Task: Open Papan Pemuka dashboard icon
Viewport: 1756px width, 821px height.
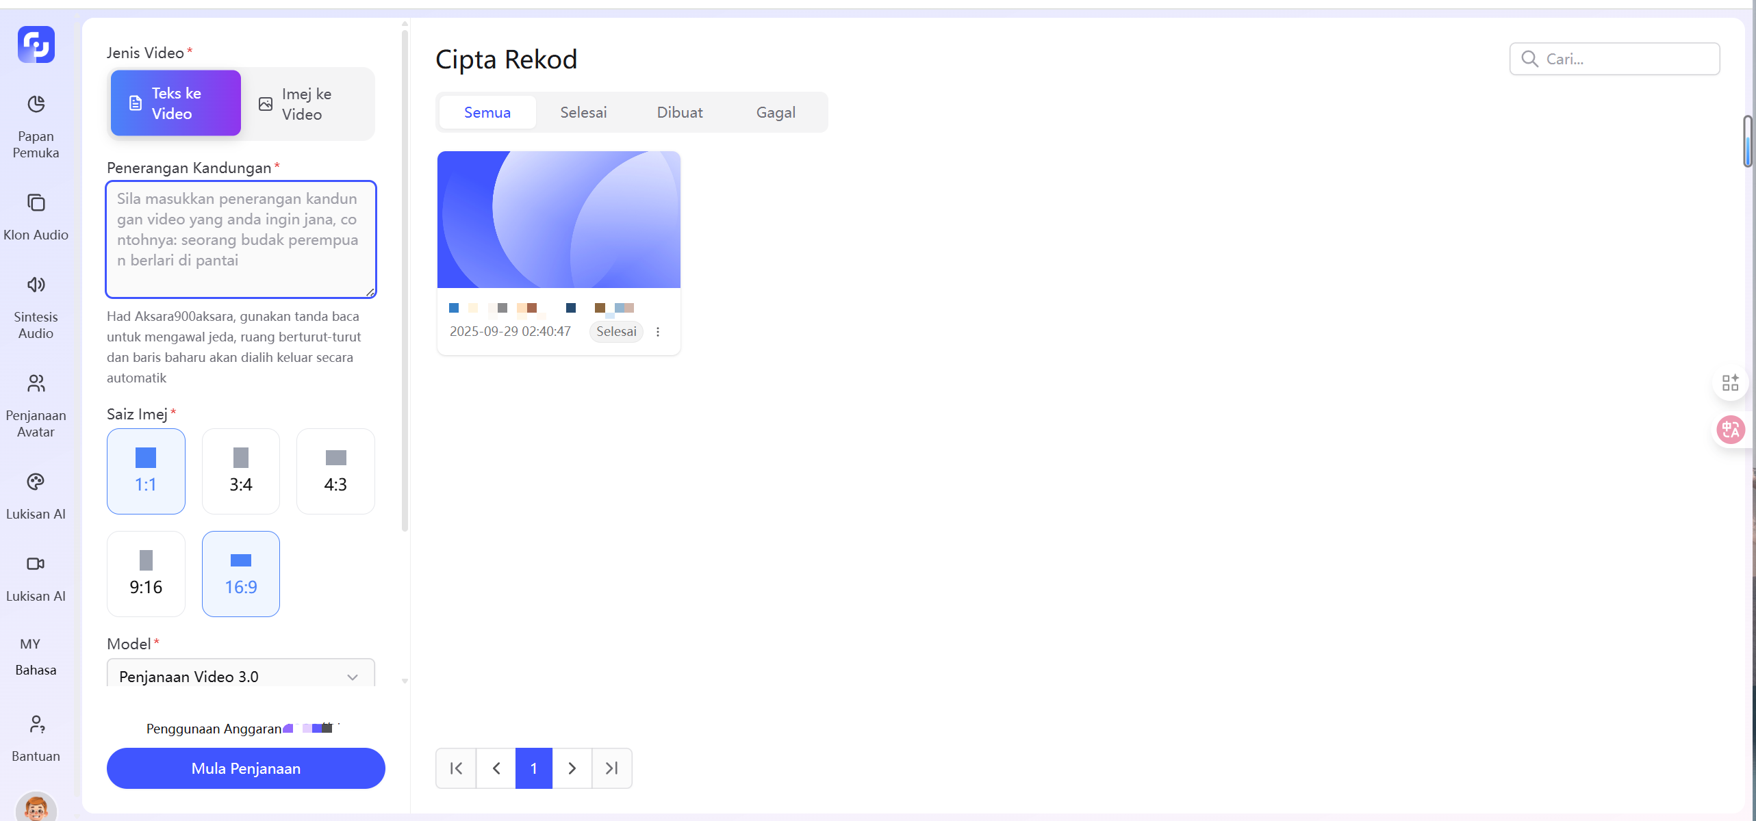Action: tap(36, 105)
